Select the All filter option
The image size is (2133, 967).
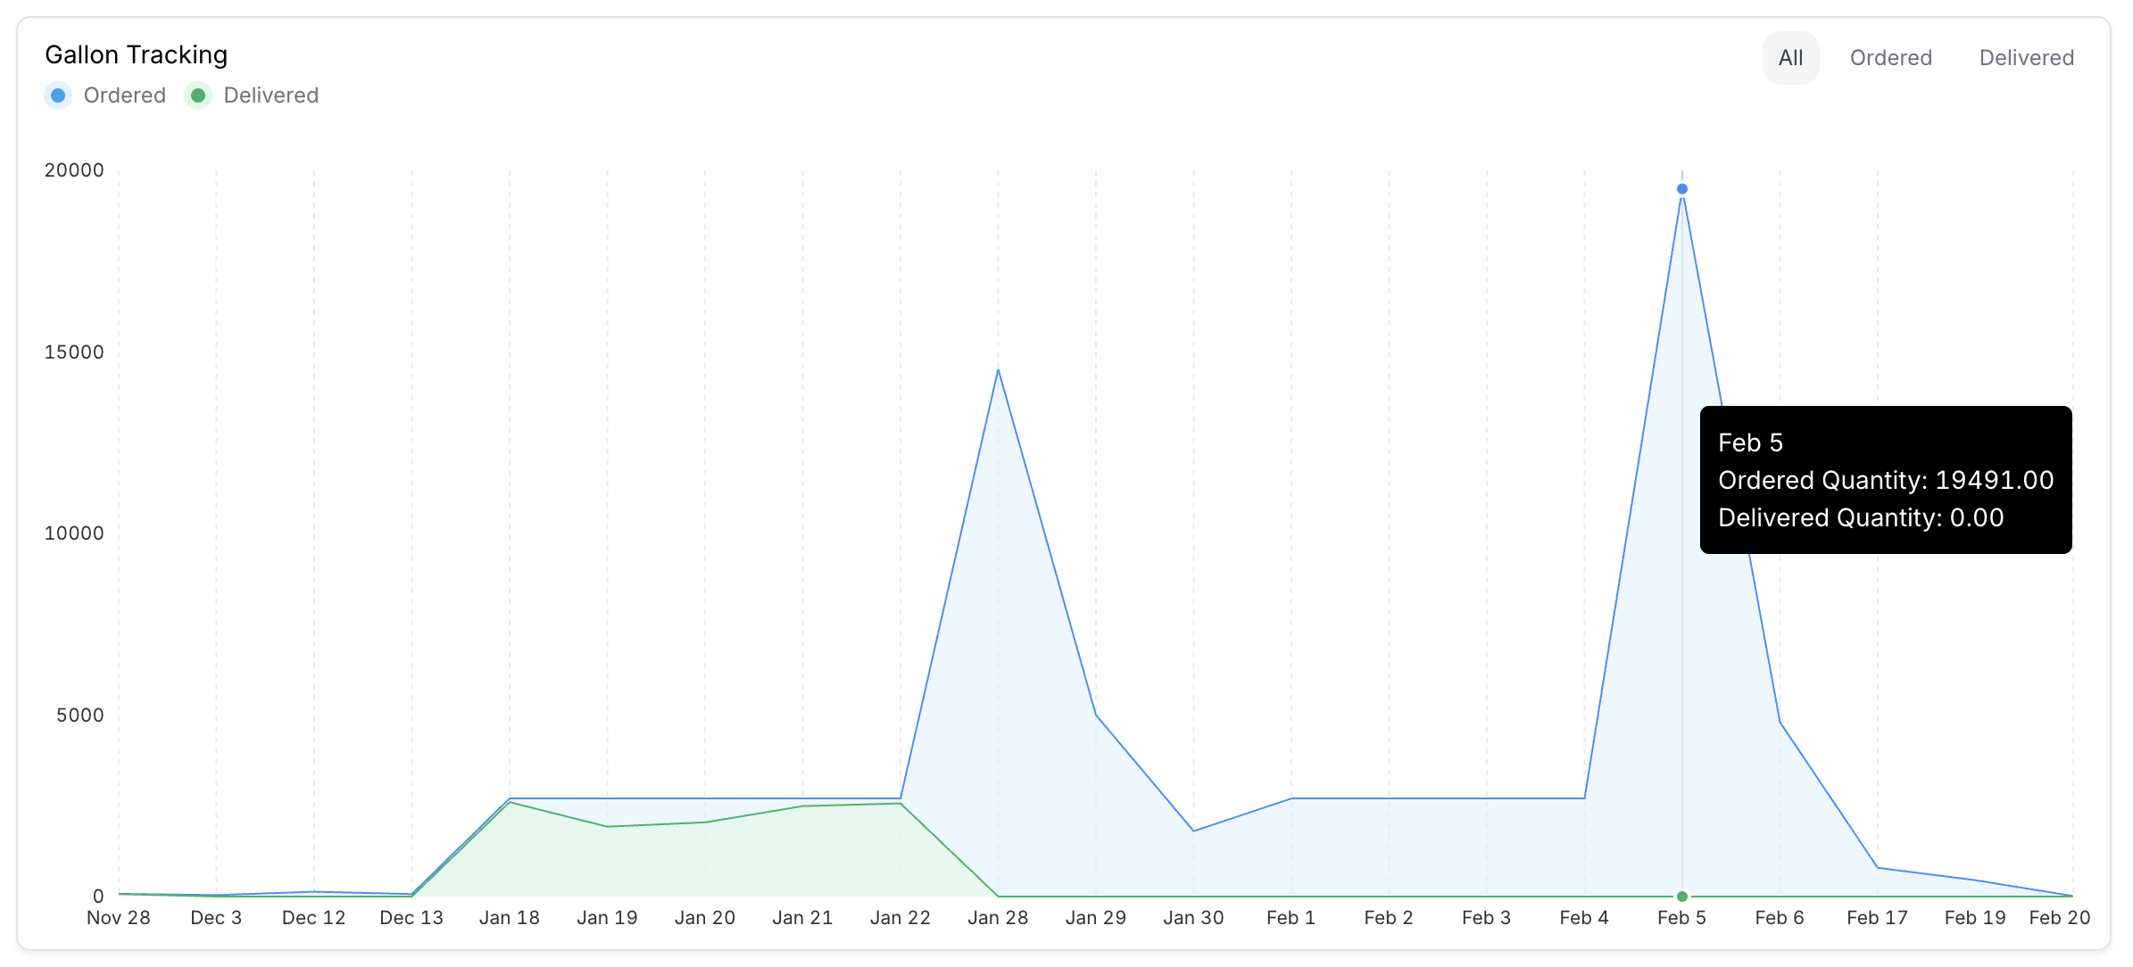(x=1790, y=57)
